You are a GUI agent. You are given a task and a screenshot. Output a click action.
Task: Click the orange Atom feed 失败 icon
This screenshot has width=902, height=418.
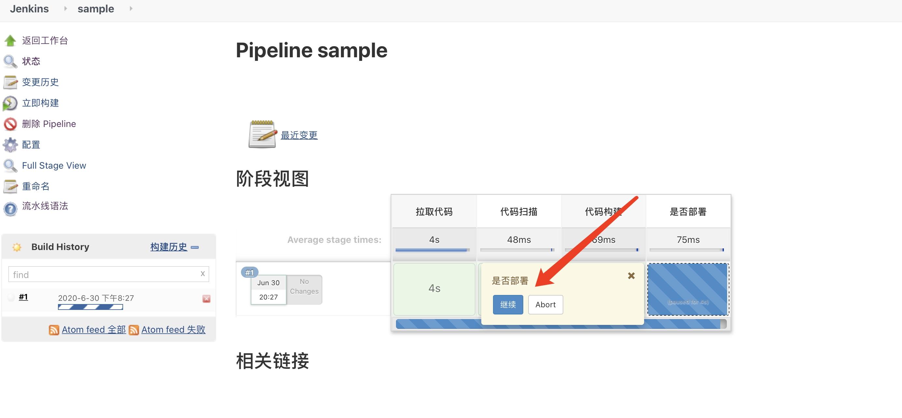[134, 329]
